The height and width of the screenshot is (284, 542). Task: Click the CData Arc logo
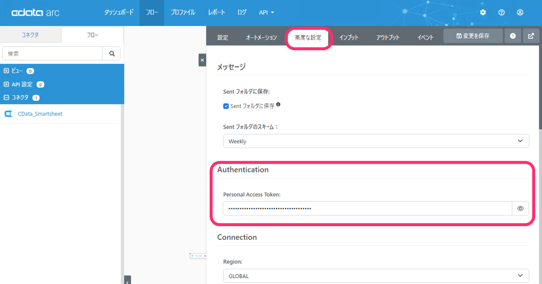35,12
